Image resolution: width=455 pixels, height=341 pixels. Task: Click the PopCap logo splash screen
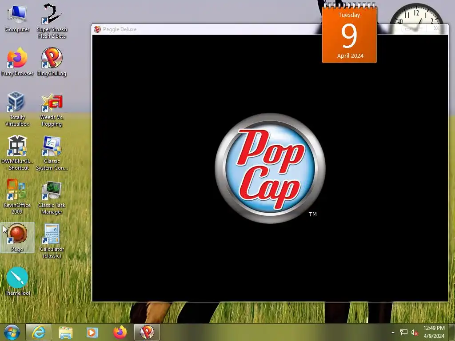click(x=270, y=168)
